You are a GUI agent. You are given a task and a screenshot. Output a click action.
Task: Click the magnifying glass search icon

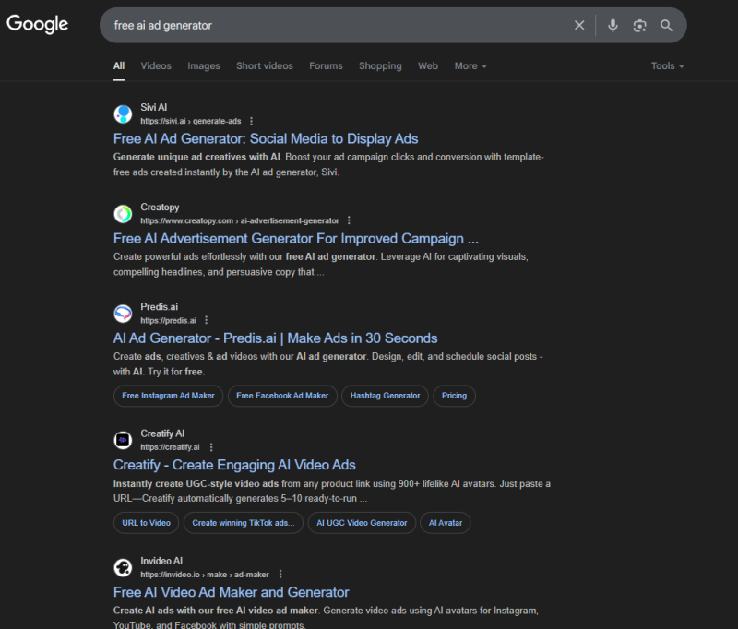tap(666, 26)
